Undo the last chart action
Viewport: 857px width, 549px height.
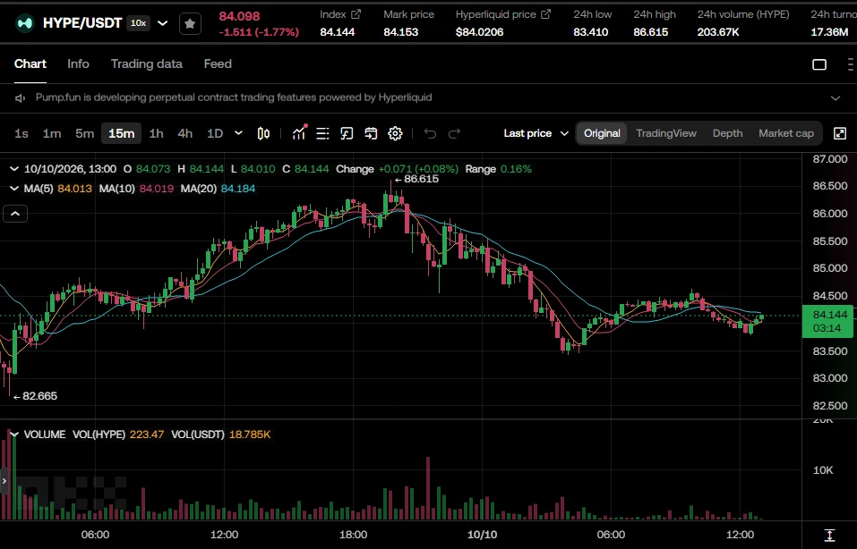(430, 134)
